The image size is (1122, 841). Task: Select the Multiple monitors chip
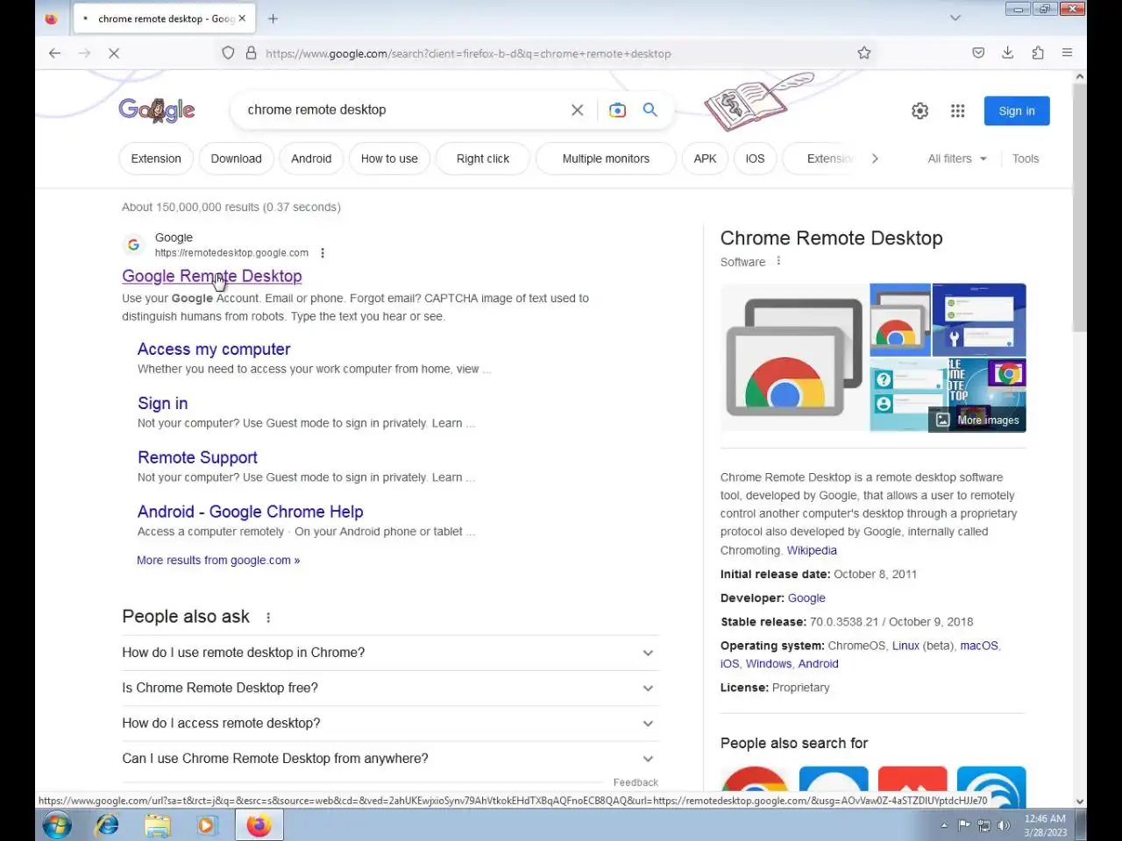[x=606, y=159]
